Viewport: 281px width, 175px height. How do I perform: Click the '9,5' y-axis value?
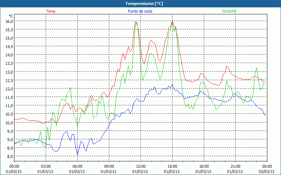tap(10, 131)
